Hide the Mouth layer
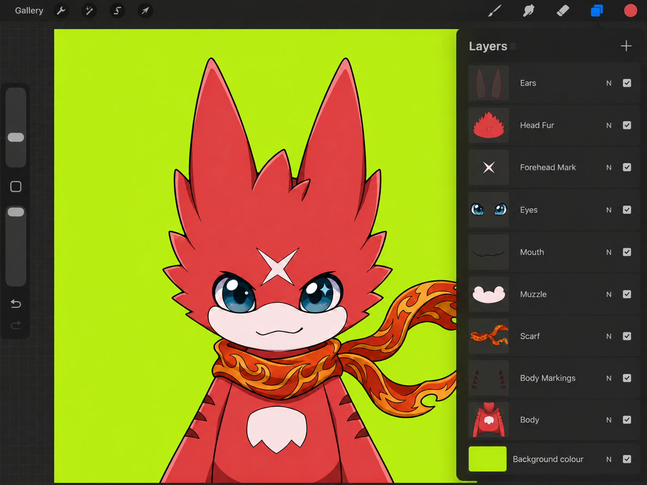 (627, 252)
